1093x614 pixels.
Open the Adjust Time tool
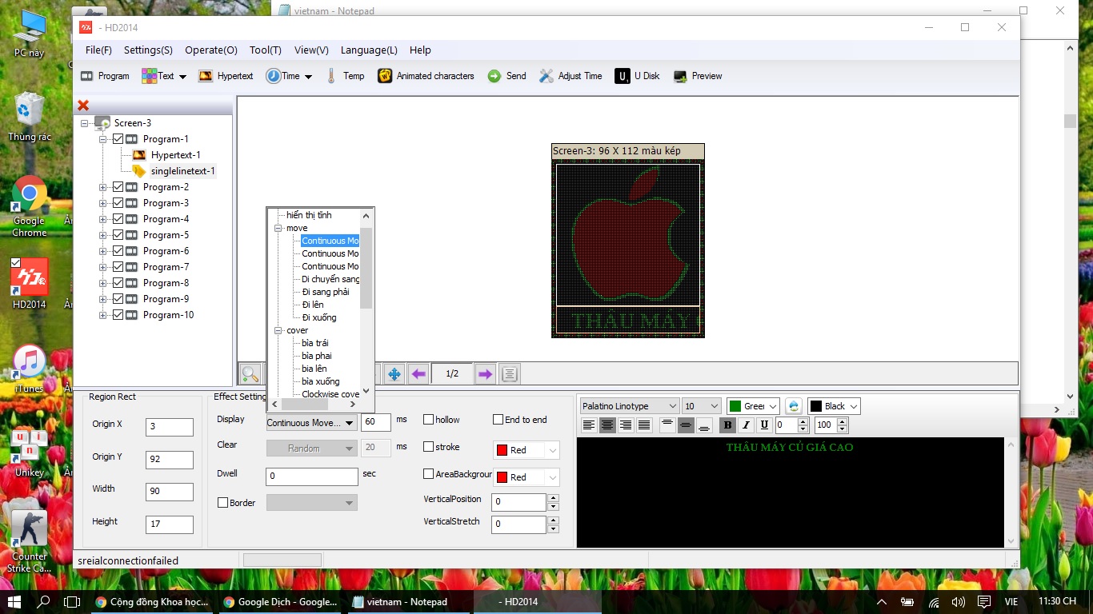click(571, 76)
